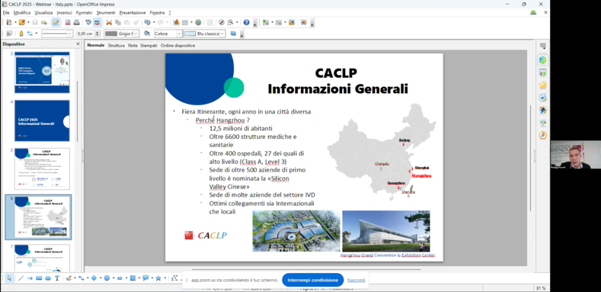This screenshot has width=601, height=292.
Task: Expand the Zoom dropdown arrow
Action: pos(237,22)
